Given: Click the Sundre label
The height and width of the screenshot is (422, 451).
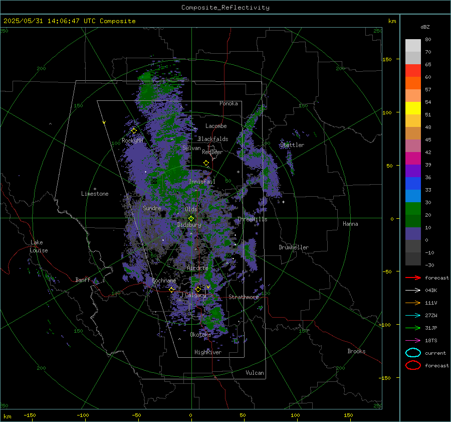Looking at the screenshot, I should coord(152,208).
